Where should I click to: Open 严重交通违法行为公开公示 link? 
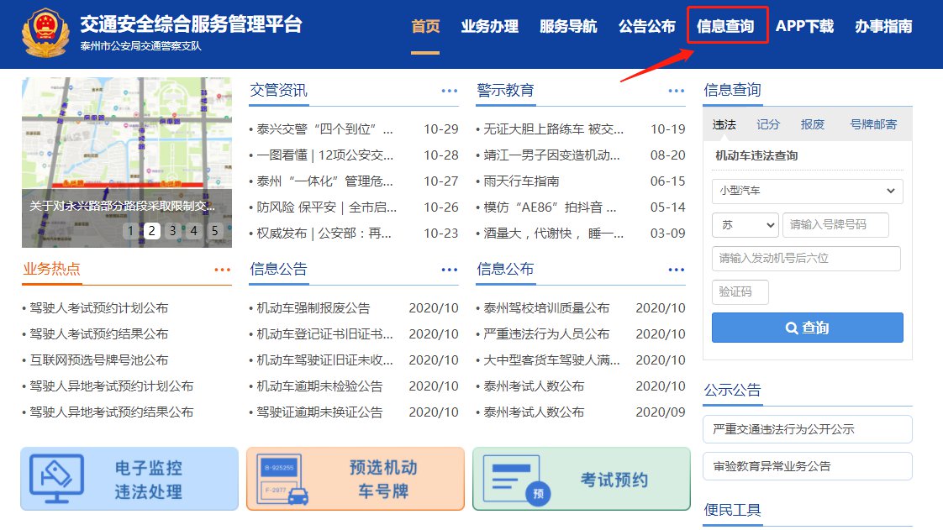point(807,429)
